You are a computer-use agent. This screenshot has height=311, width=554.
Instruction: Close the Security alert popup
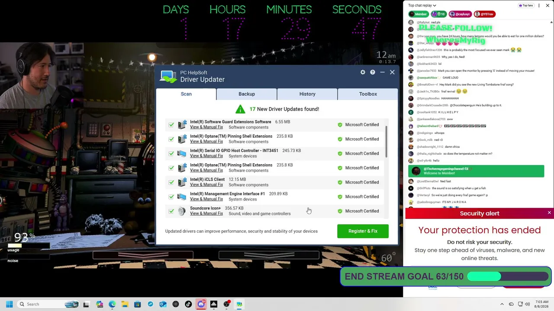[549, 213]
